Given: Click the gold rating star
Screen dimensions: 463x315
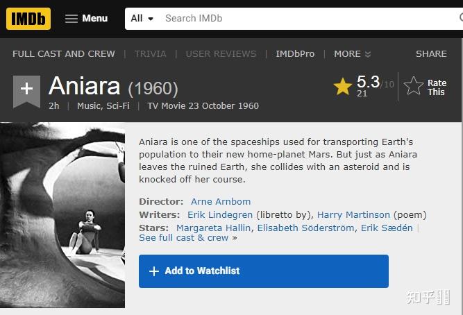Looking at the screenshot, I should pyautogui.click(x=343, y=86).
